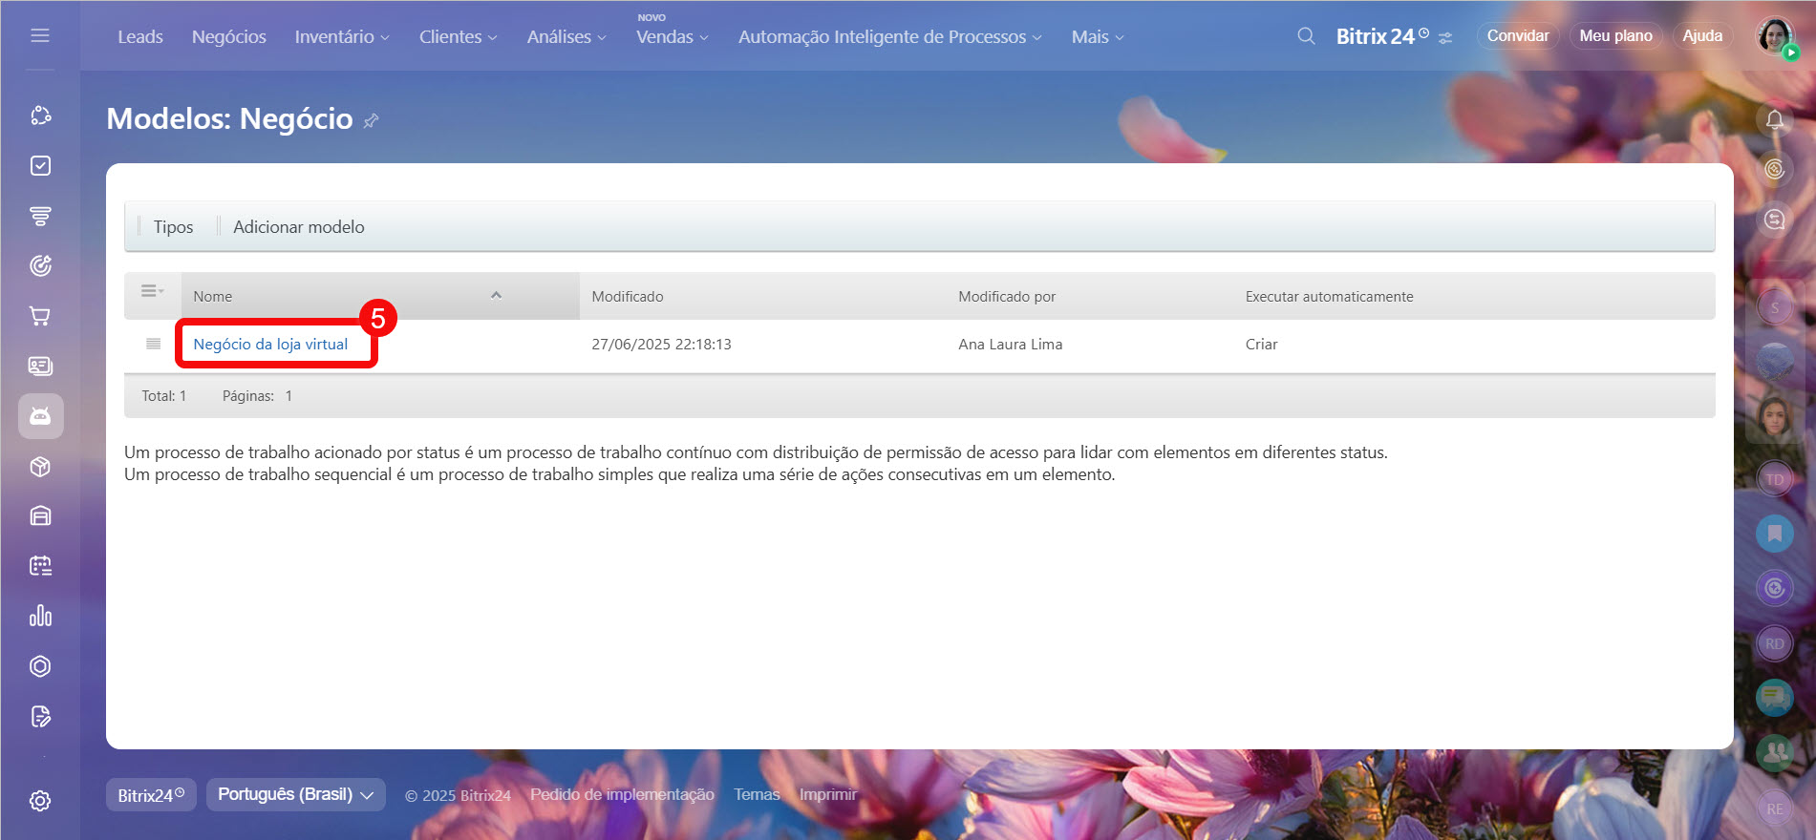
Task: Open Bitrix24 header settings sliders icon
Action: tap(1445, 38)
